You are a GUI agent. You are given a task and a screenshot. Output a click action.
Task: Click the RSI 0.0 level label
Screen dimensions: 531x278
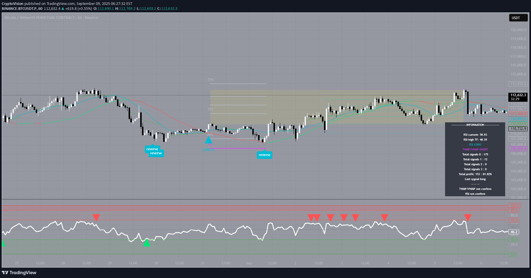pyautogui.click(x=513, y=255)
